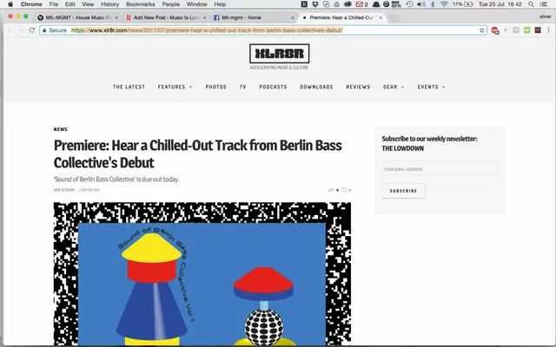The image size is (556, 347).
Task: Click the share arrow icon
Action: (331, 190)
